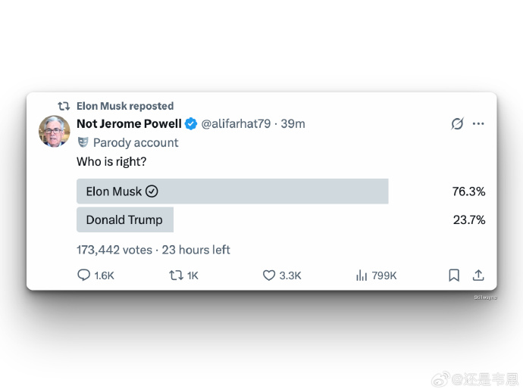This screenshot has height=392, width=523.
Task: Select the Elon Musk poll option
Action: [232, 191]
